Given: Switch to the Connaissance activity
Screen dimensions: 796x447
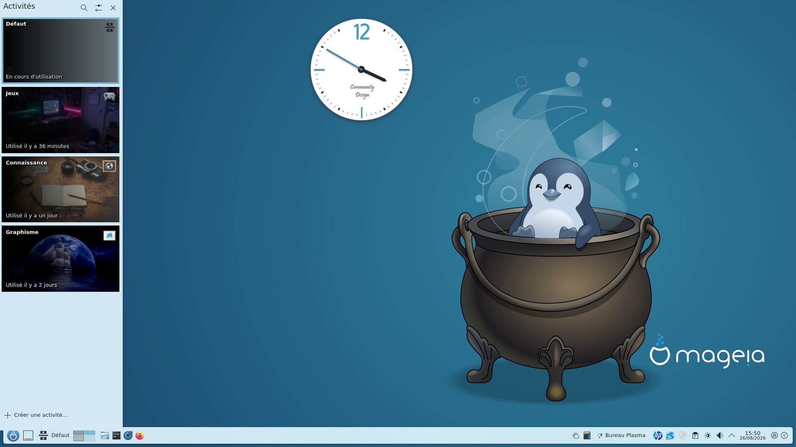Looking at the screenshot, I should click(x=61, y=190).
